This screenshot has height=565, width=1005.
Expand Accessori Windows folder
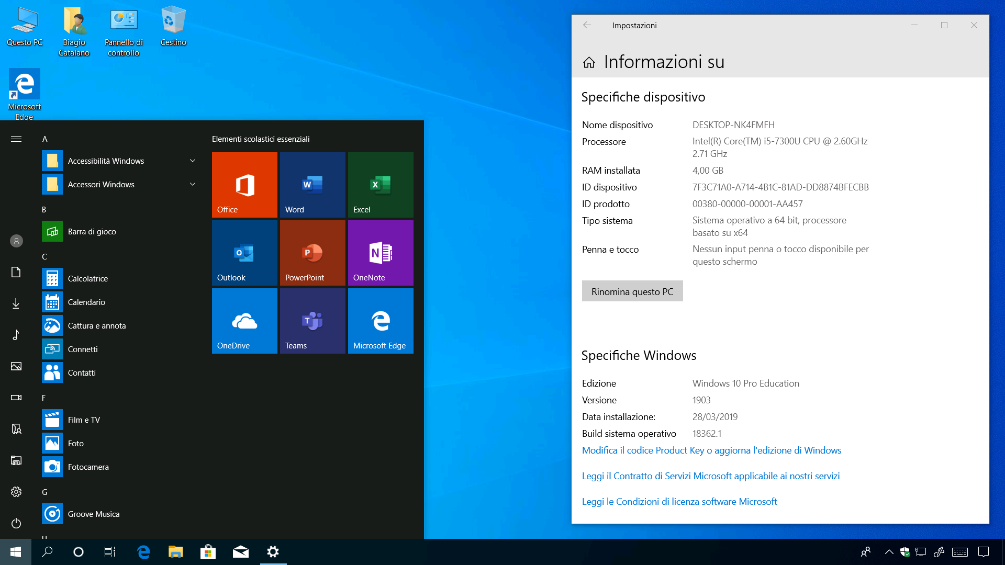(120, 184)
